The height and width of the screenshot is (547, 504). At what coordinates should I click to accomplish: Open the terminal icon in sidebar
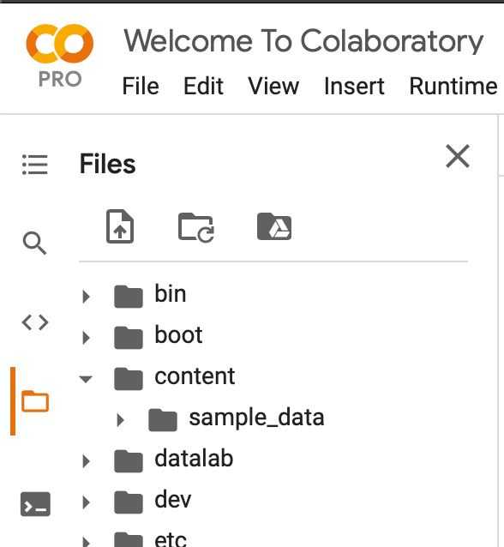point(35,504)
